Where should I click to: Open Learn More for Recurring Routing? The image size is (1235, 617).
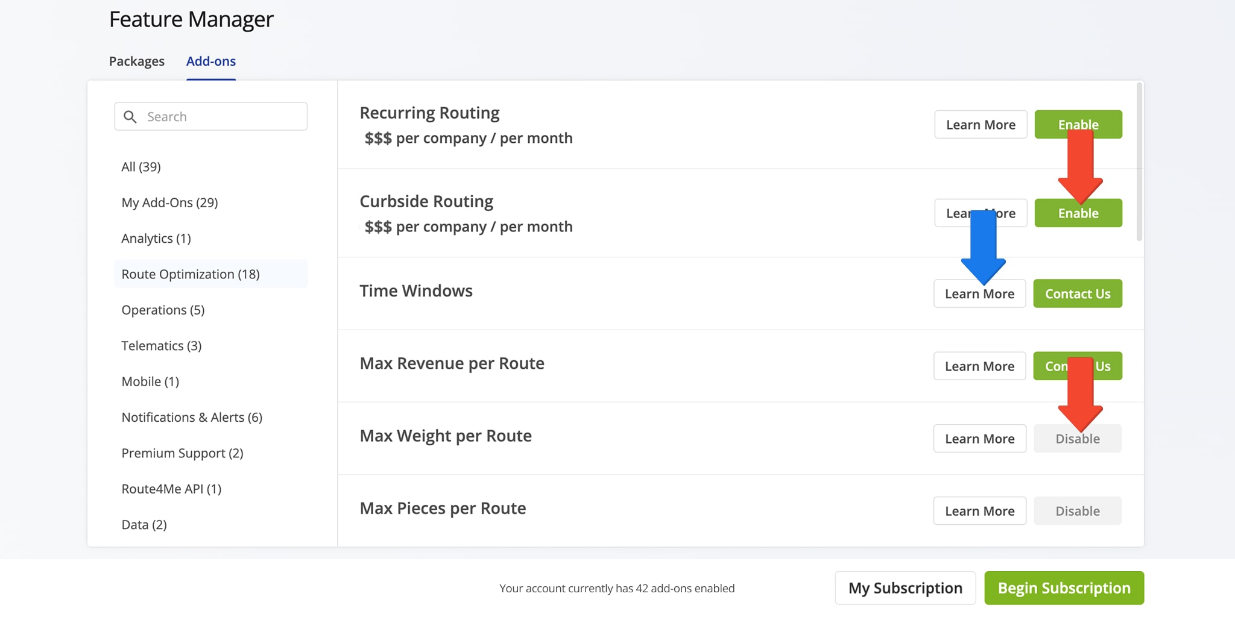click(x=980, y=125)
